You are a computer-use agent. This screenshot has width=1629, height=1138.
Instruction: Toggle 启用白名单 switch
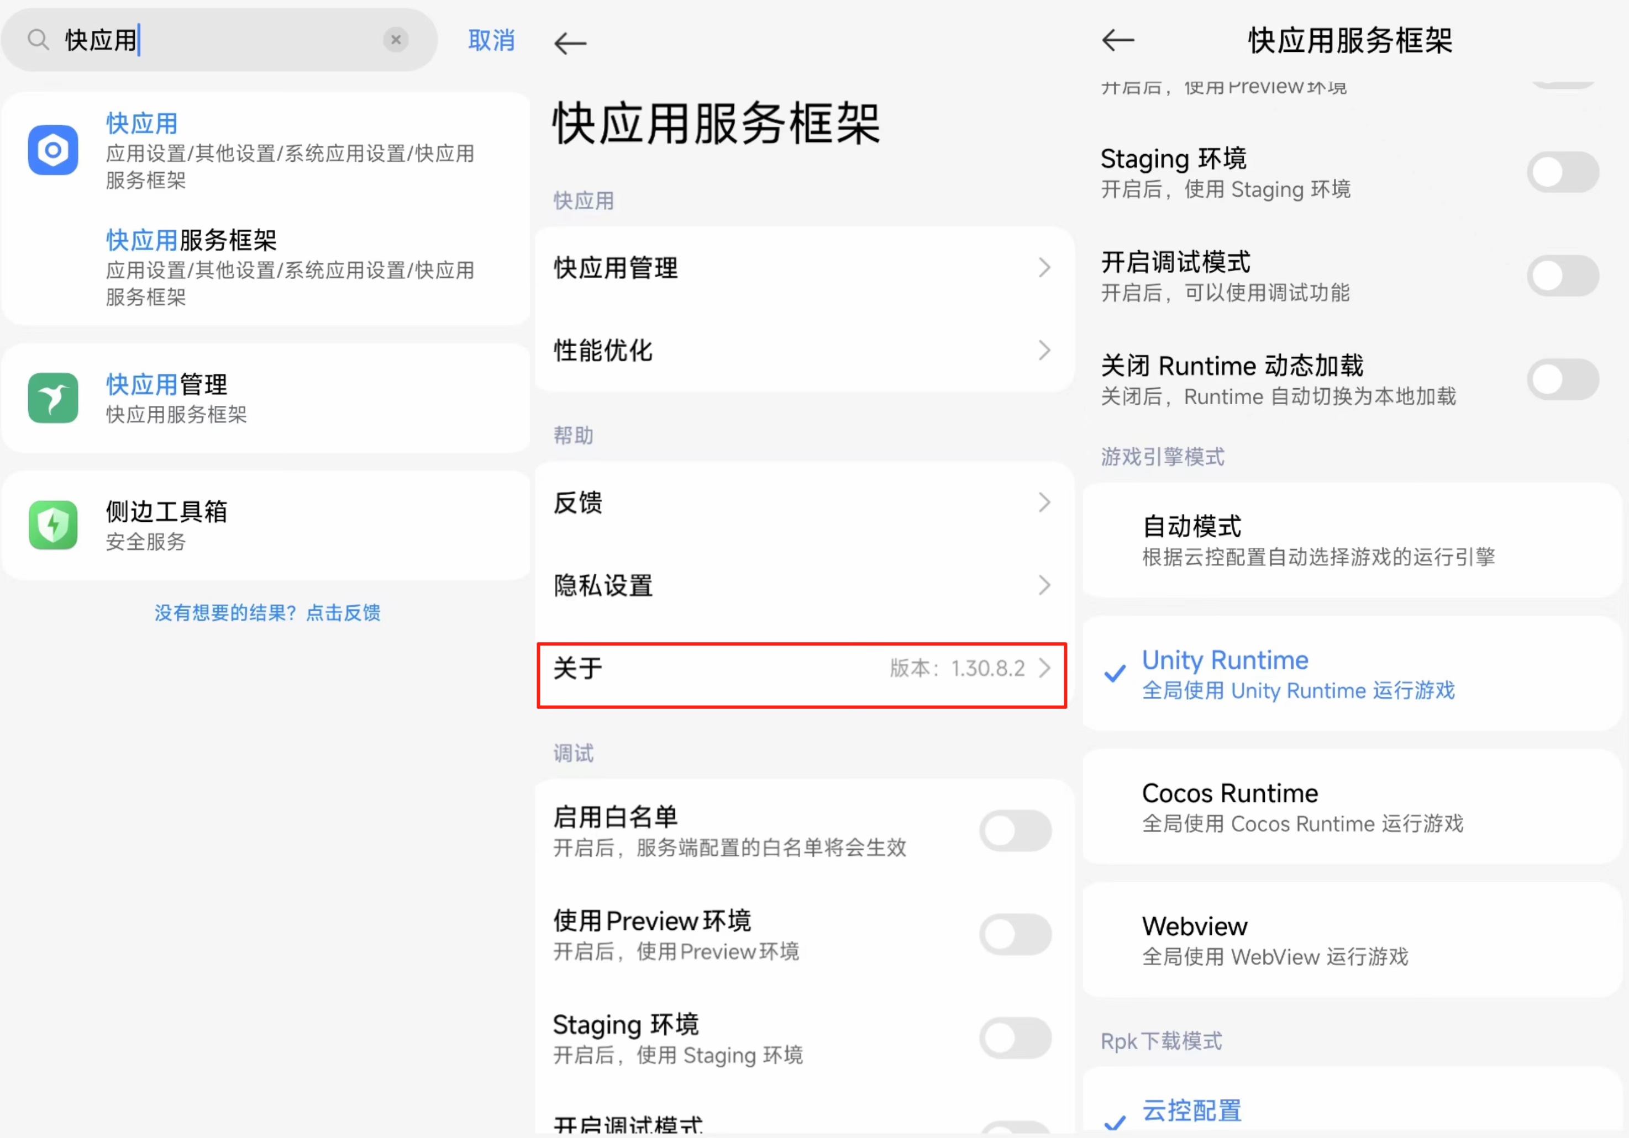(1015, 831)
